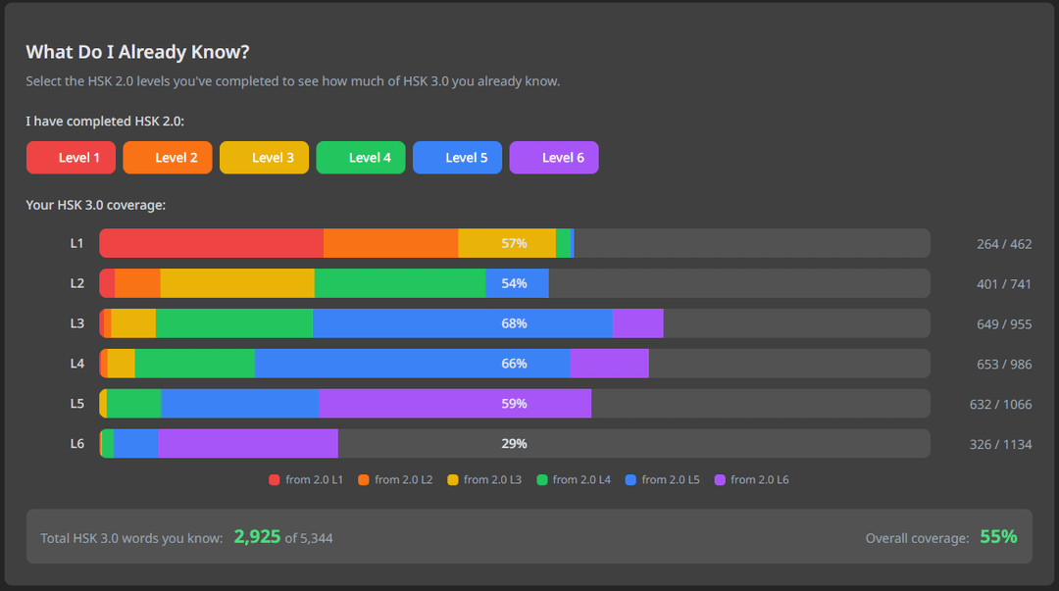Toggle the orange Level 2 button

167,158
